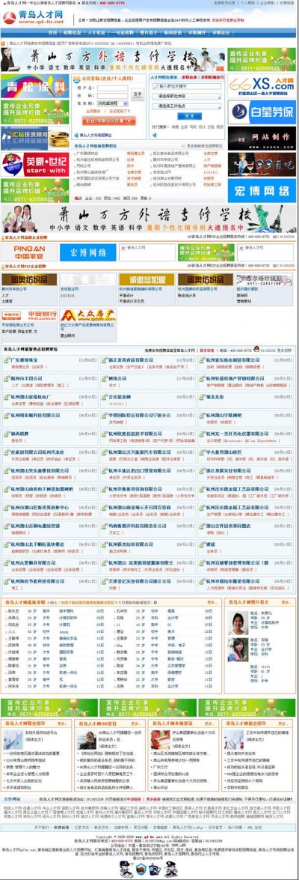Screen dimensions: 299x880
Task: Open the 人才信息 navigation tab
Action: coord(96,33)
